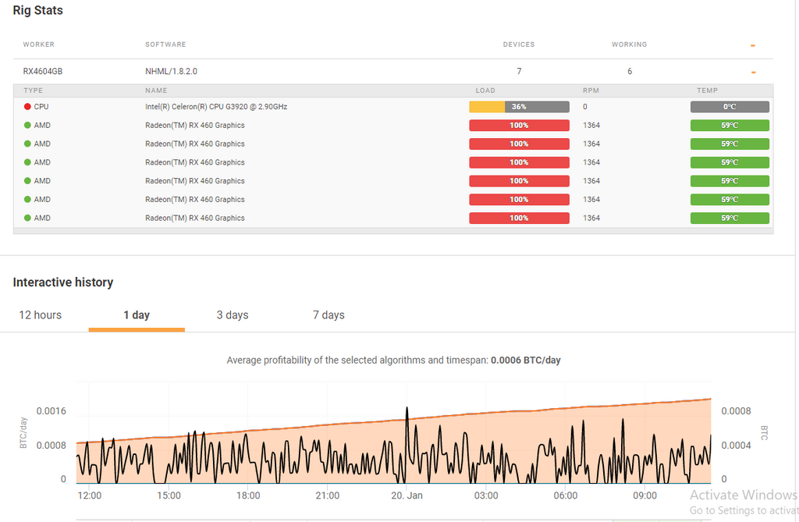Click the 12:00 chart time label
Image resolution: width=799 pixels, height=522 pixels.
click(x=90, y=495)
